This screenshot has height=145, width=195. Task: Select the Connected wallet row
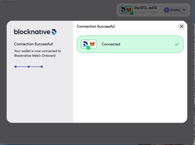[x=130, y=44]
